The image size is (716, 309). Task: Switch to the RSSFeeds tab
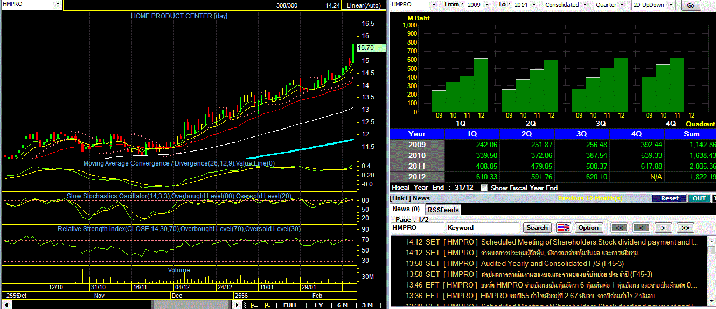pos(443,210)
